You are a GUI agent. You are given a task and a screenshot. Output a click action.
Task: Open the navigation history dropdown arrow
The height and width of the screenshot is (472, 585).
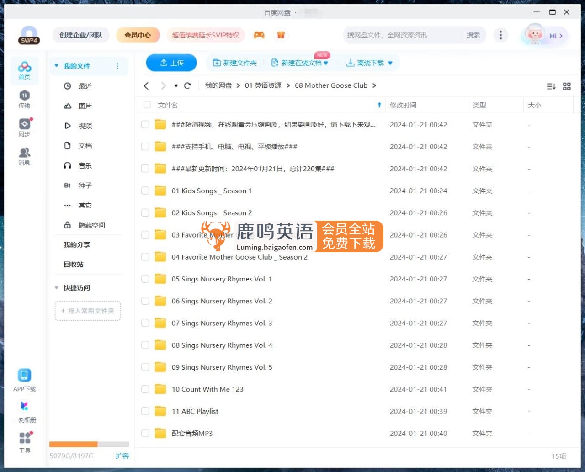point(176,85)
